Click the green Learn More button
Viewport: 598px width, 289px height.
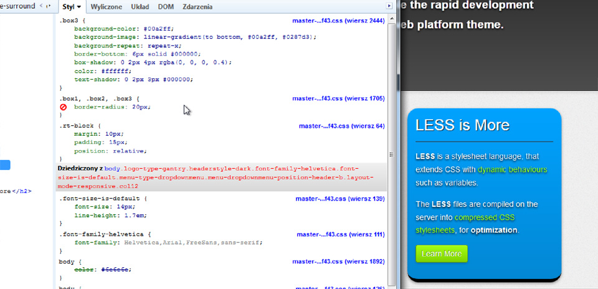pos(442,254)
